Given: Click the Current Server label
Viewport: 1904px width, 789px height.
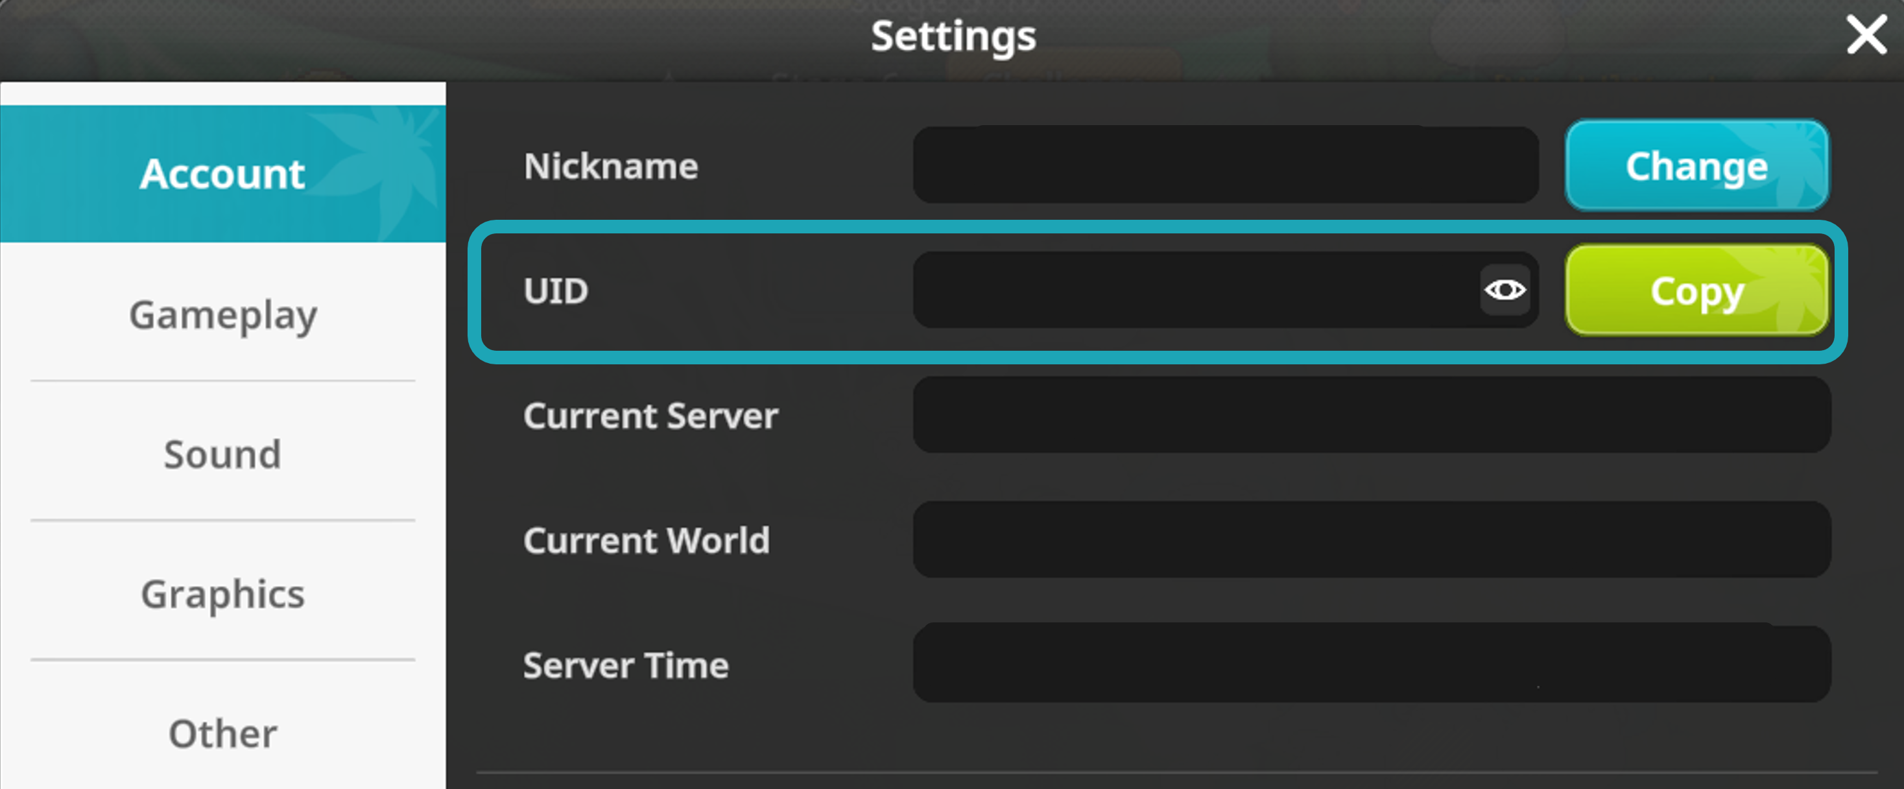Looking at the screenshot, I should [650, 416].
